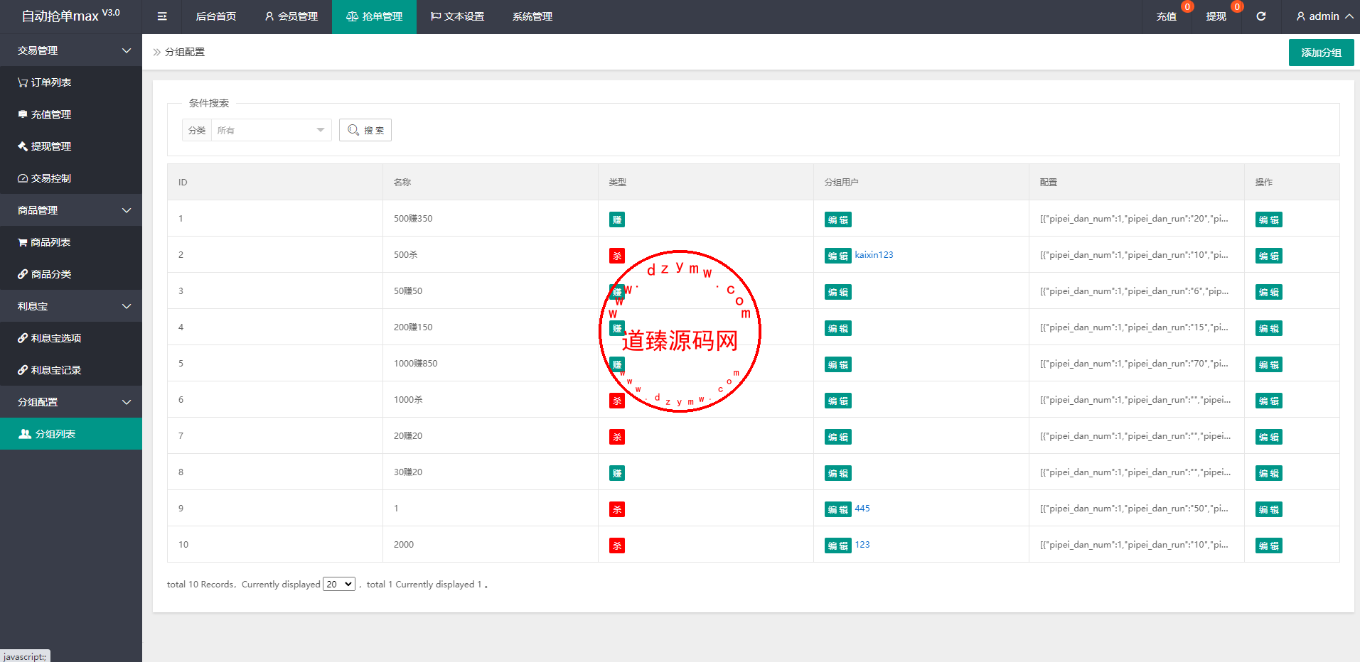Toggle the sidebar collapse hamburger icon
The height and width of the screenshot is (662, 1360).
click(162, 16)
